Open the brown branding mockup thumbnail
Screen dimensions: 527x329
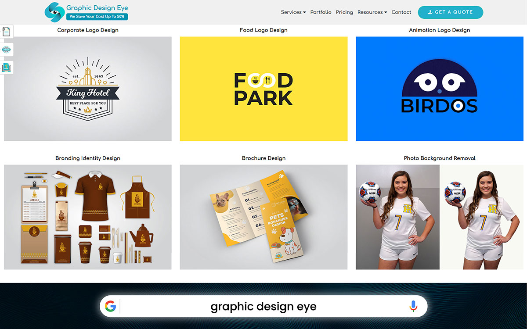(88, 217)
